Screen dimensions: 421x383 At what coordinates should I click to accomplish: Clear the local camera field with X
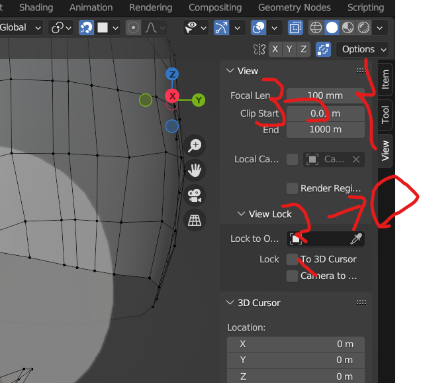point(356,160)
